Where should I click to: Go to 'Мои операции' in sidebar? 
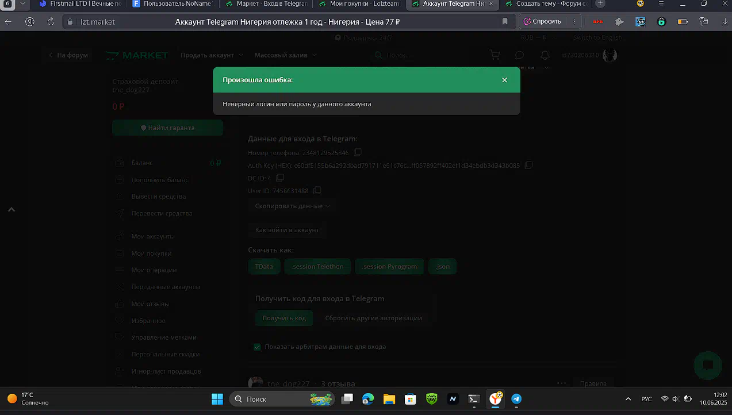click(x=154, y=270)
